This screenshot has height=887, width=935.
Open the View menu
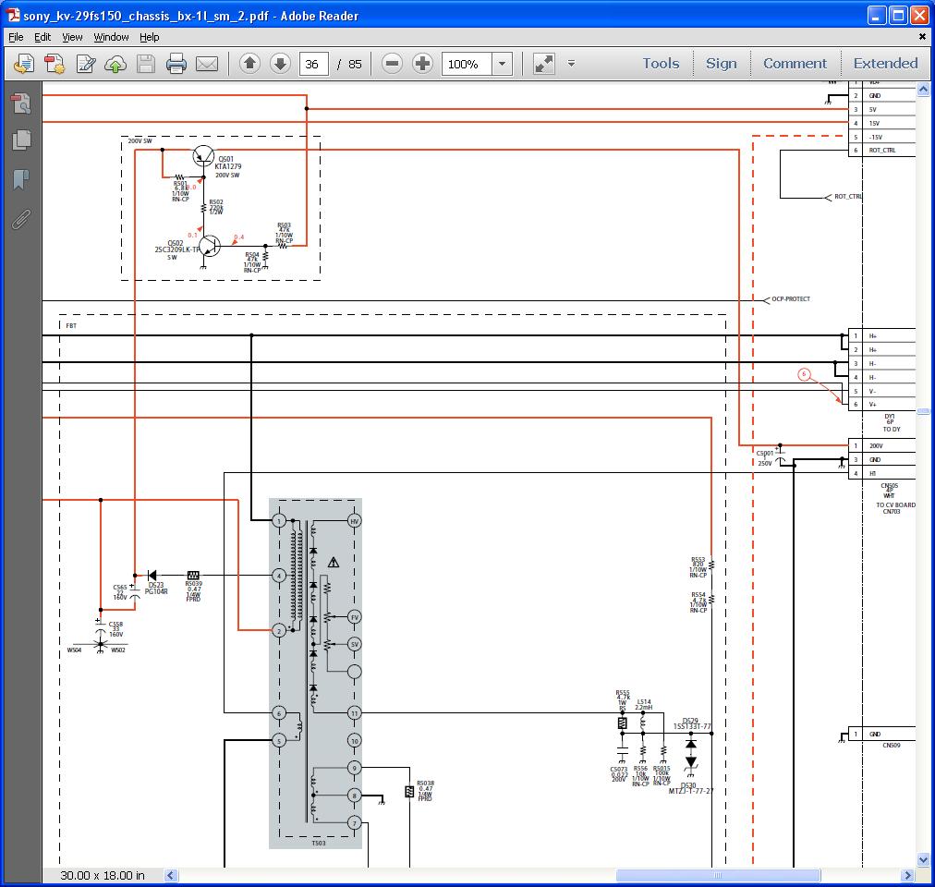click(72, 37)
